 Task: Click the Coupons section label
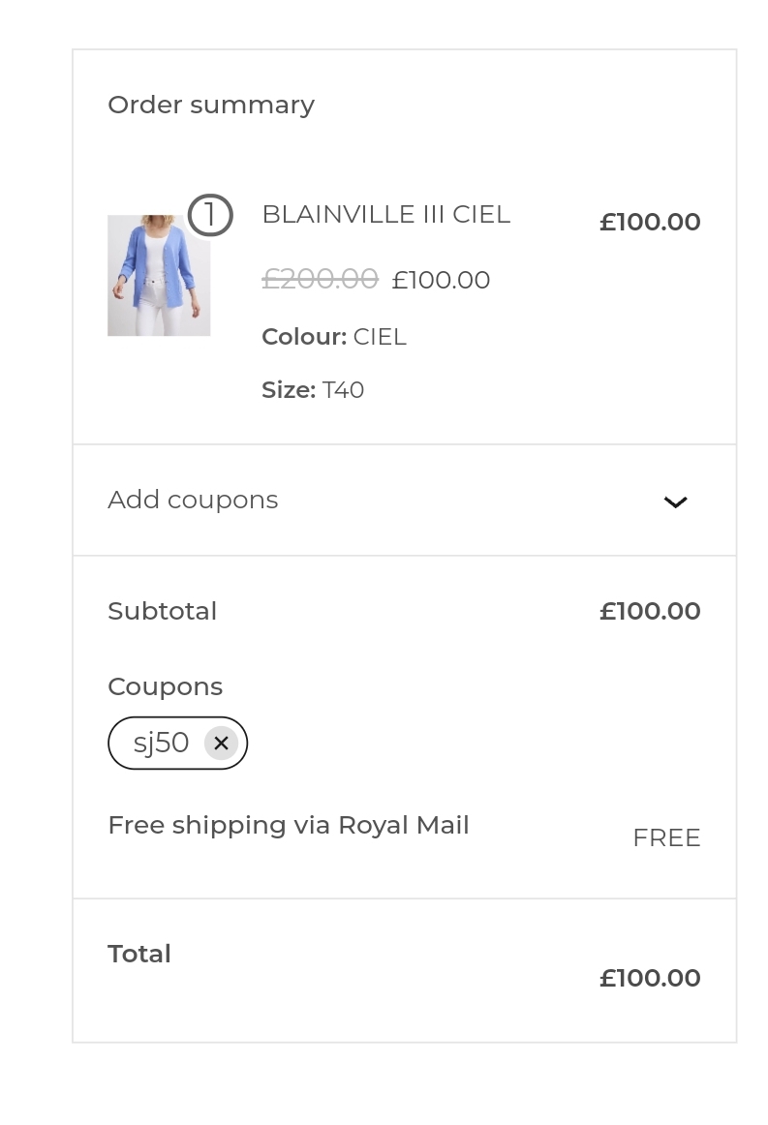(165, 686)
